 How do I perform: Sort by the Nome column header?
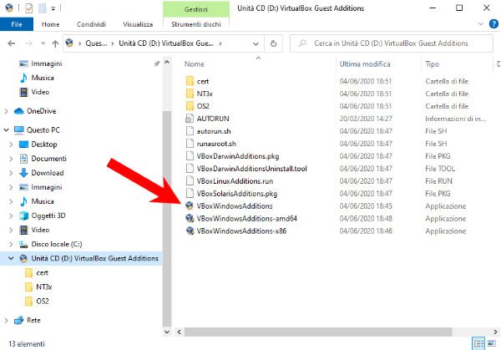[x=195, y=64]
